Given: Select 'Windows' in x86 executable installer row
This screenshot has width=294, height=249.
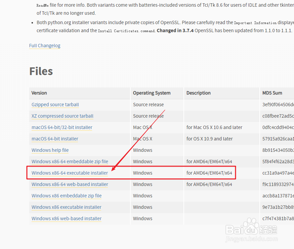Looking at the screenshot, I should pos(142,207).
